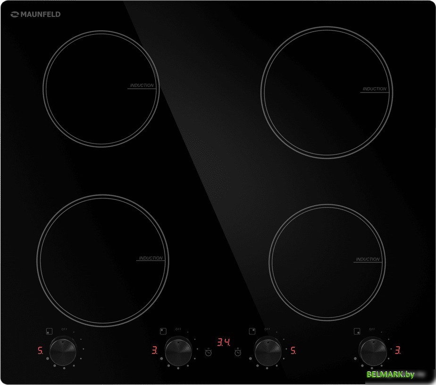Click zone indicator icon above far-right knob
This screenshot has height=385, width=436.
click(357, 331)
